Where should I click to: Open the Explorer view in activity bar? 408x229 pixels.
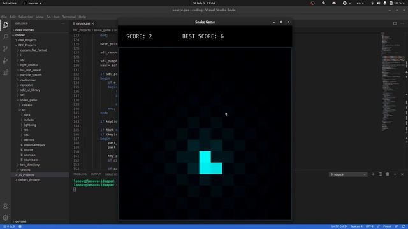coord(5,25)
